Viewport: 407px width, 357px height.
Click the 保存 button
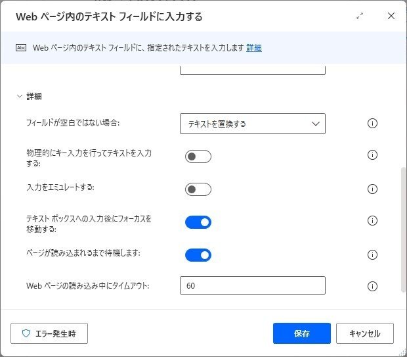(x=302, y=333)
